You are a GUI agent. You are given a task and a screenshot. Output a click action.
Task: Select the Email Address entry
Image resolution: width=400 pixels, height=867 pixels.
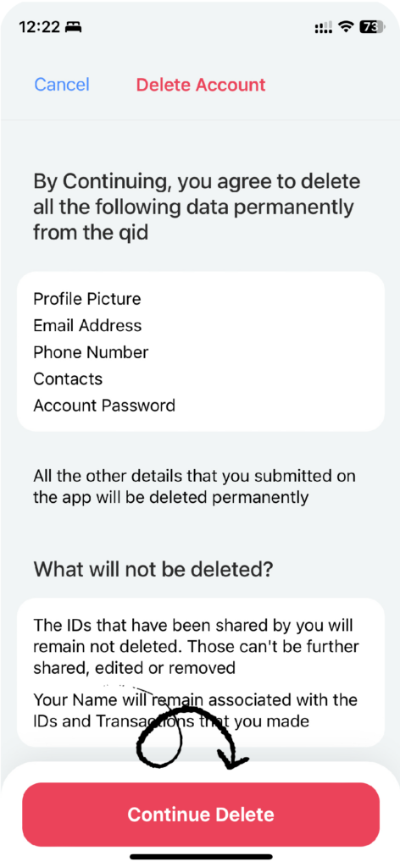(87, 325)
